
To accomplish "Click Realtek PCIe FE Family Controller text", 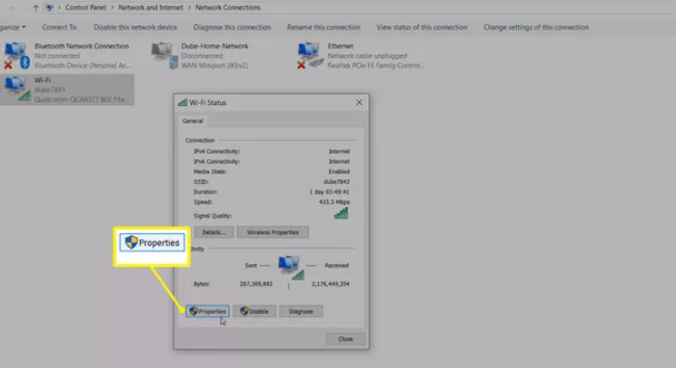I will click(376, 66).
